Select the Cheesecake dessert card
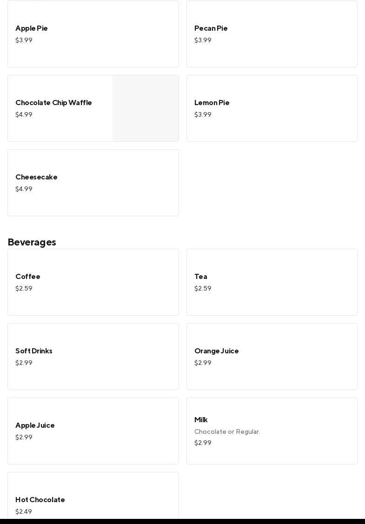Image resolution: width=365 pixels, height=524 pixels. point(93,183)
